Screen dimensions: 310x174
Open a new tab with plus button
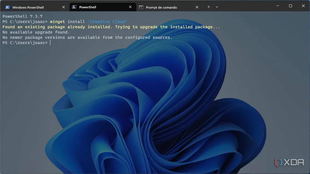click(209, 7)
